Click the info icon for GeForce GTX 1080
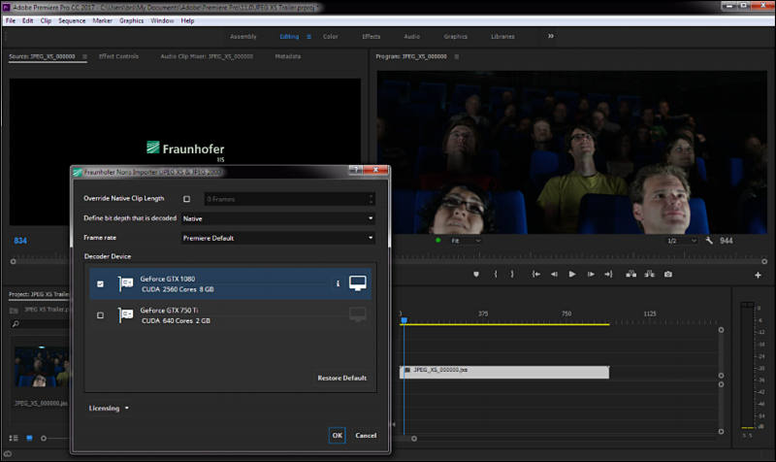Screen dimensions: 776x462 [x=338, y=283]
